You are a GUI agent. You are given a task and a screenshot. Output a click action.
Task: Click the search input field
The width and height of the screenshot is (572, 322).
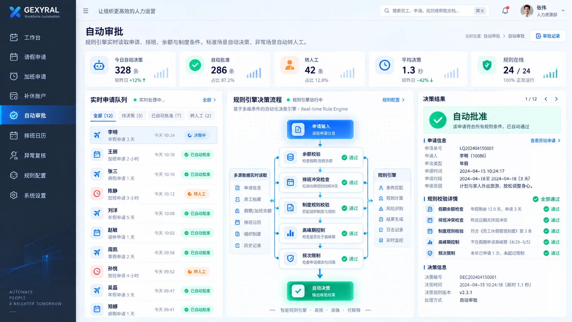point(434,11)
